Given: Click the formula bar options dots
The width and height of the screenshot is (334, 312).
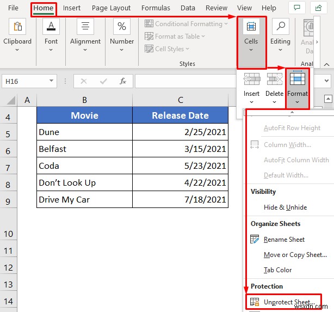Looking at the screenshot, I should (x=65, y=81).
